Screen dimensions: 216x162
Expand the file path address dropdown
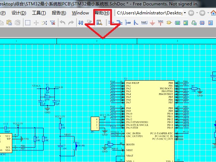(x=185, y=13)
